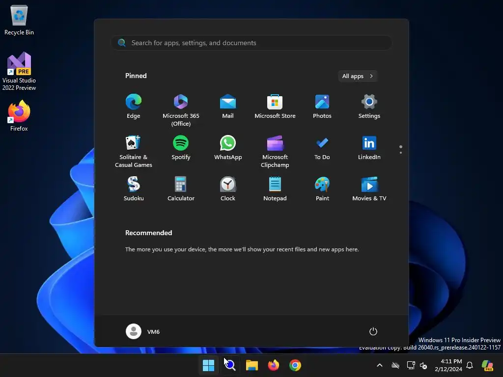Launch the Photos app
This screenshot has width=503, height=377.
point(322,107)
